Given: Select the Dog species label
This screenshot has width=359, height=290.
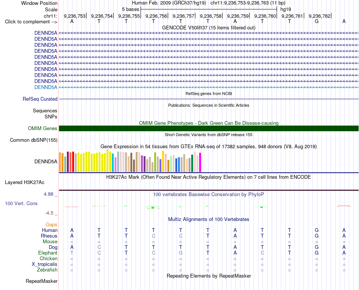Looking at the screenshot, I should point(53,247).
